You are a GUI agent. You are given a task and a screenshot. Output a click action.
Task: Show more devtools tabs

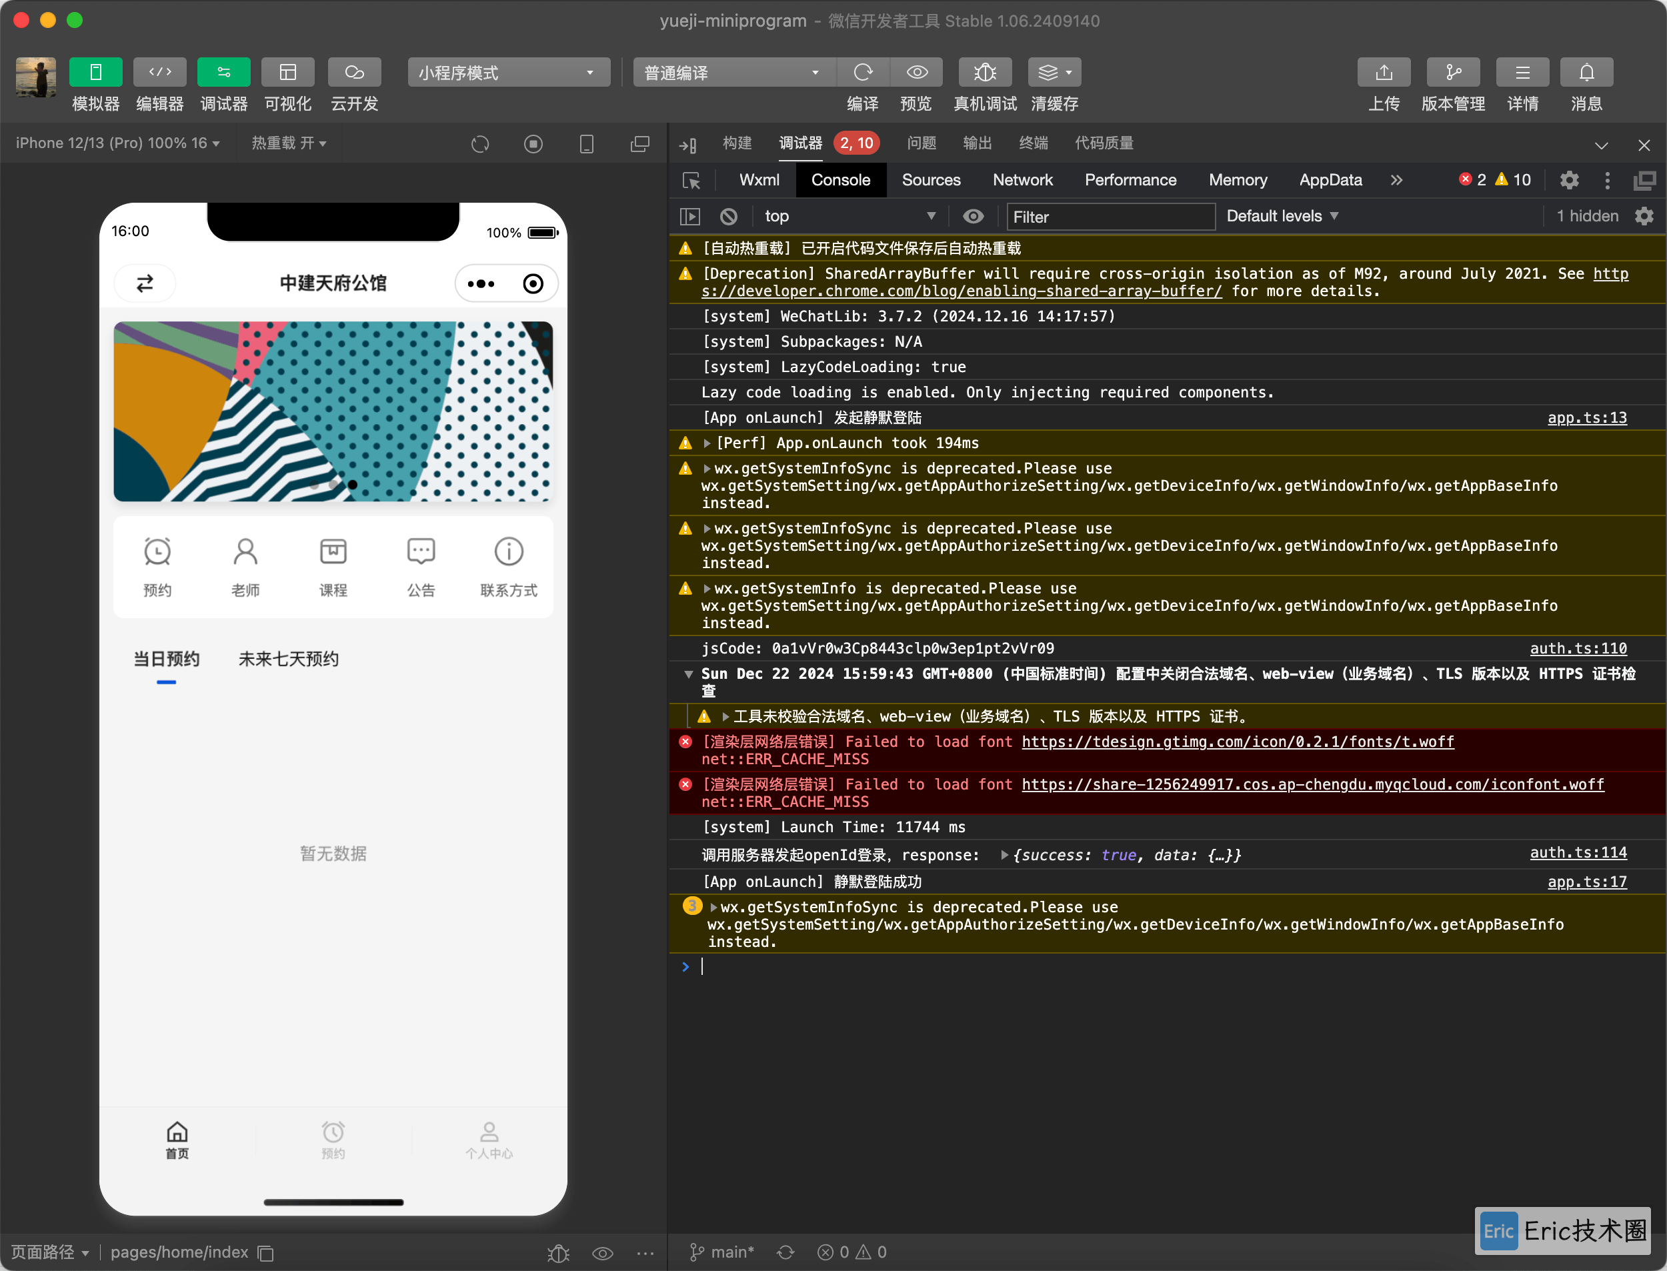pyautogui.click(x=1396, y=180)
